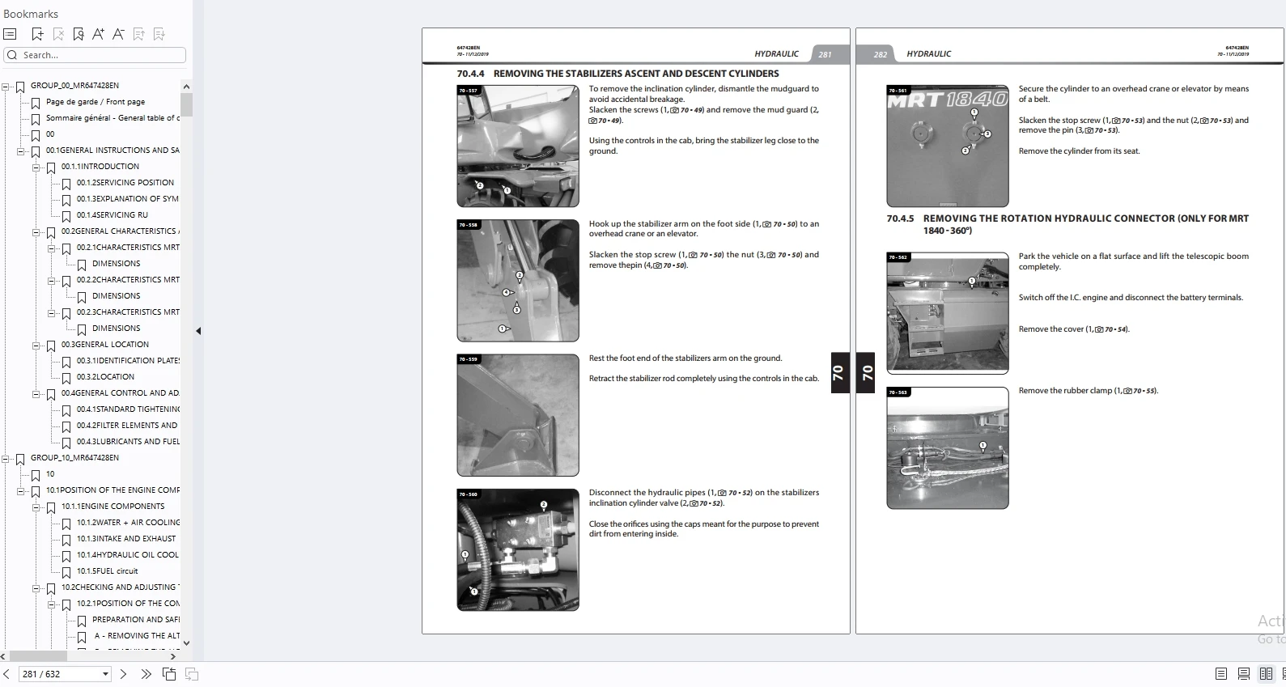
Task: Click the move bookmark up icon
Action: click(138, 34)
